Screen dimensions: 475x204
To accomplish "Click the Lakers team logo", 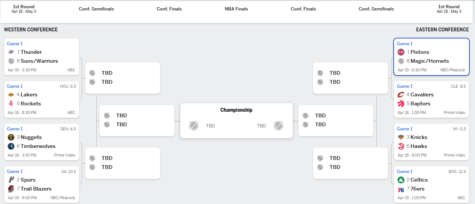I will coord(11,95).
